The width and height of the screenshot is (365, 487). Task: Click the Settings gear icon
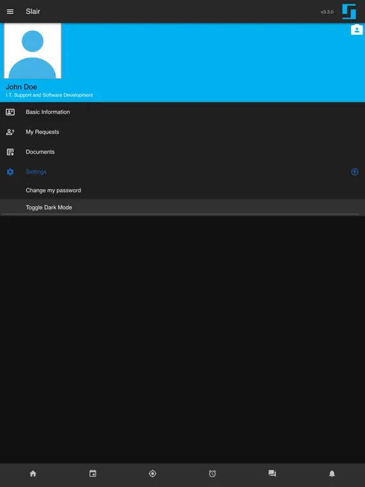coord(10,172)
